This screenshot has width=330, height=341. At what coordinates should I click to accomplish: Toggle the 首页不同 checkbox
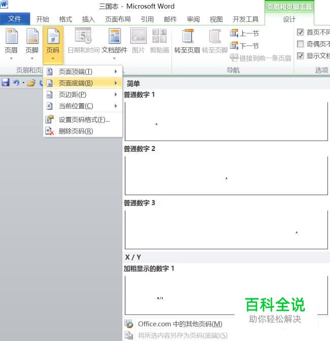click(x=301, y=32)
